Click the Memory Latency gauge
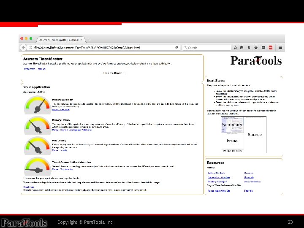 38,125
